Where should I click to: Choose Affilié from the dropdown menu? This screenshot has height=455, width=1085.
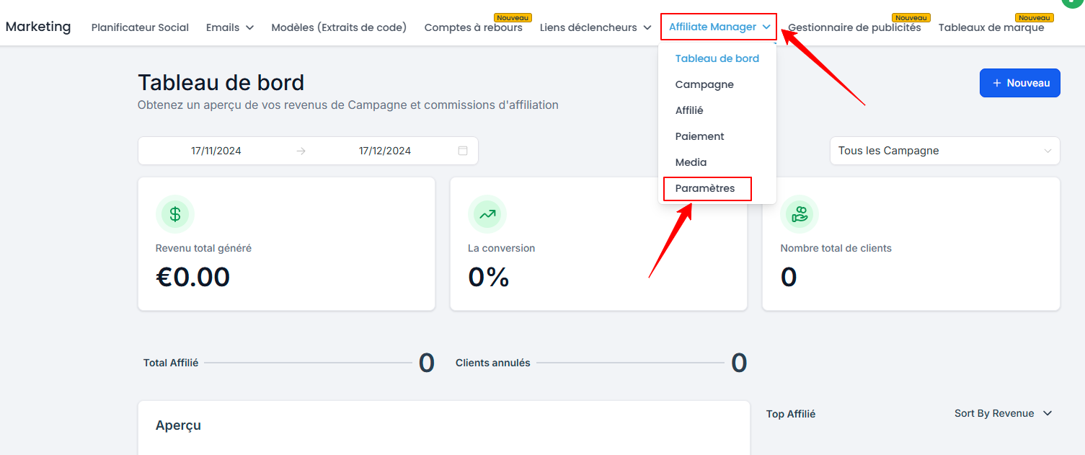[x=689, y=110]
